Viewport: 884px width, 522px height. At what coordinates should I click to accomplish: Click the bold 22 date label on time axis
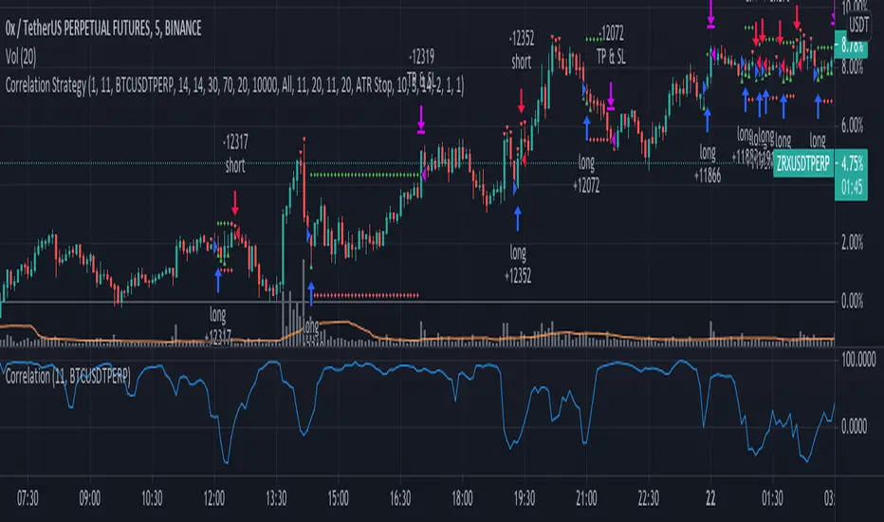click(x=710, y=499)
